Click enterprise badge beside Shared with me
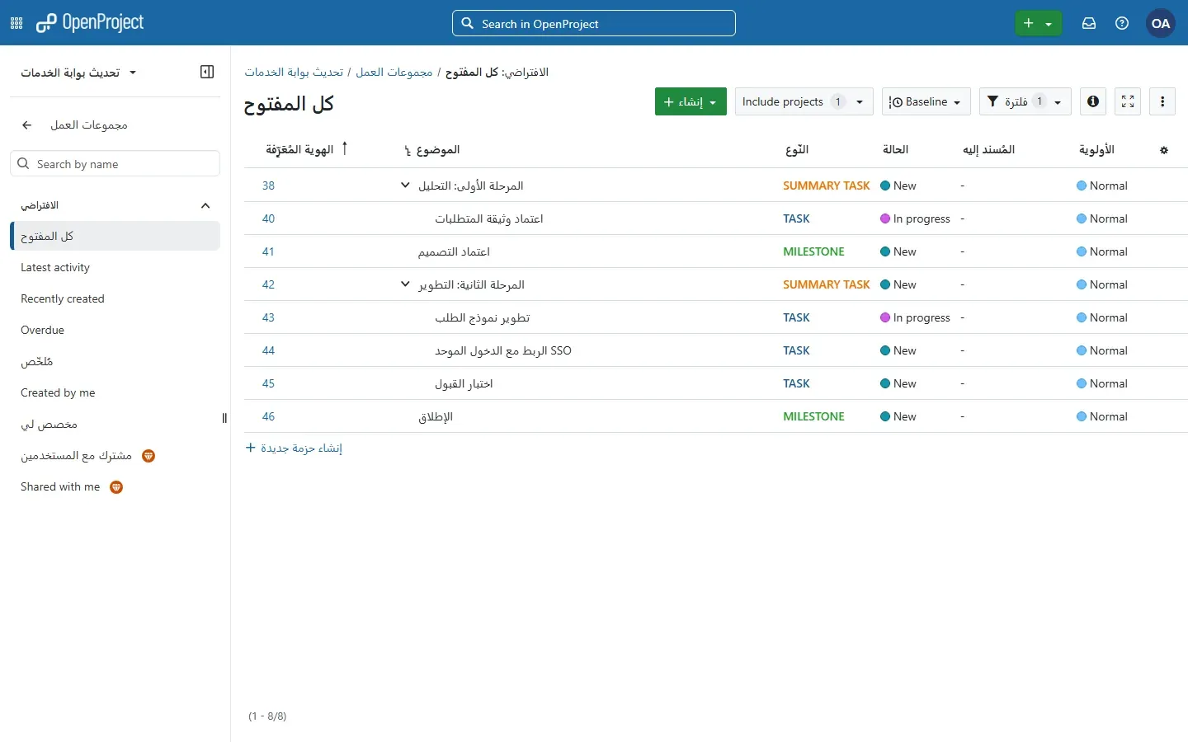 117,487
